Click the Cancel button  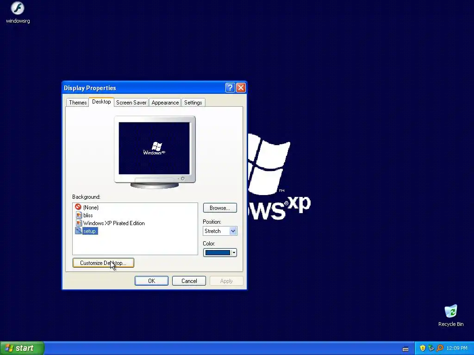pyautogui.click(x=189, y=281)
